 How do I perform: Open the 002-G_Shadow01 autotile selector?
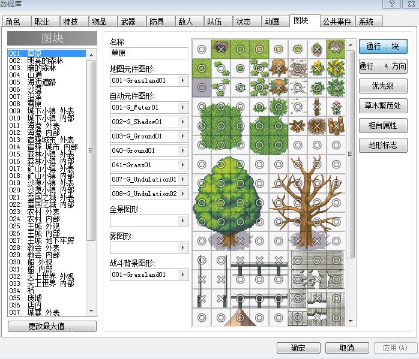coord(183,122)
